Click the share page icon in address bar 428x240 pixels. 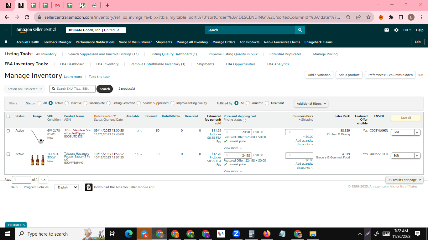coord(358,17)
